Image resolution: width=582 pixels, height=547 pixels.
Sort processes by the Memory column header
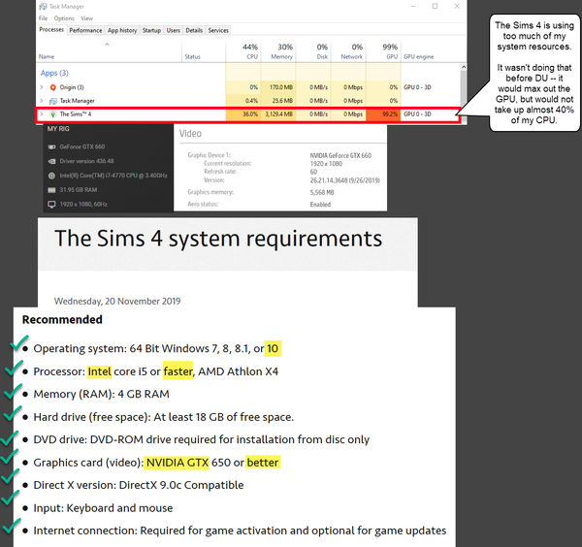(284, 51)
